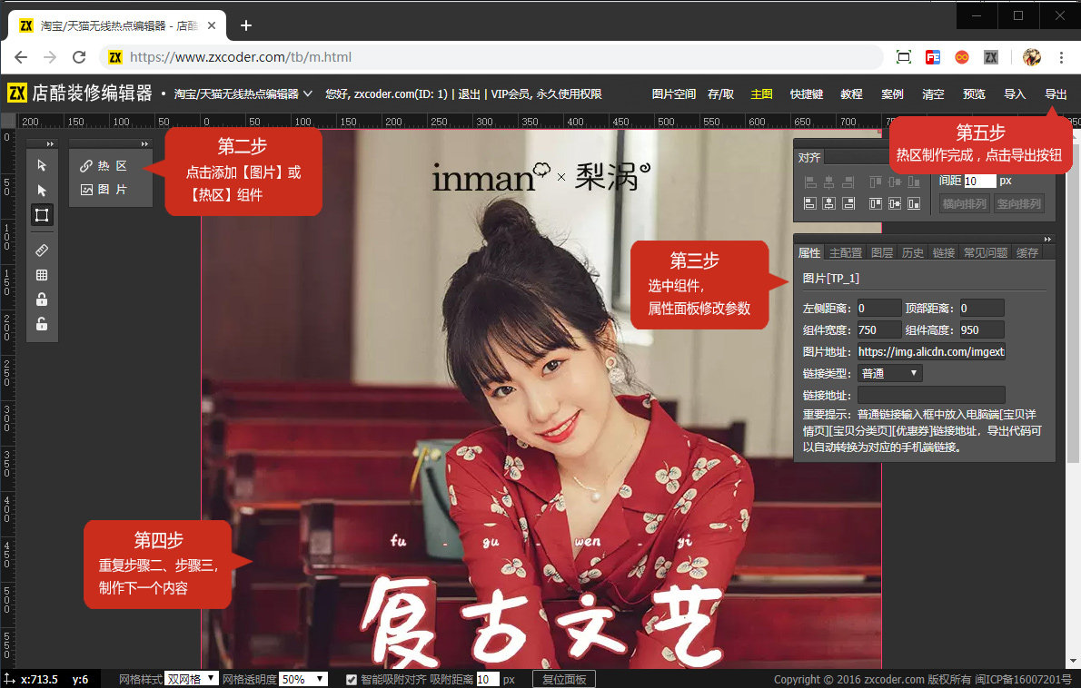Collapse the components panel double-arrow
Image resolution: width=1081 pixels, height=688 pixels.
point(144,144)
